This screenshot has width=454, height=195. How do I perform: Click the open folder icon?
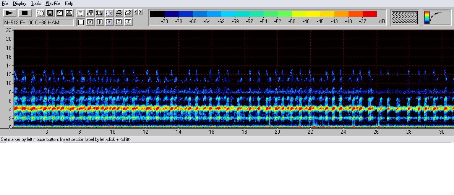[x=128, y=13]
